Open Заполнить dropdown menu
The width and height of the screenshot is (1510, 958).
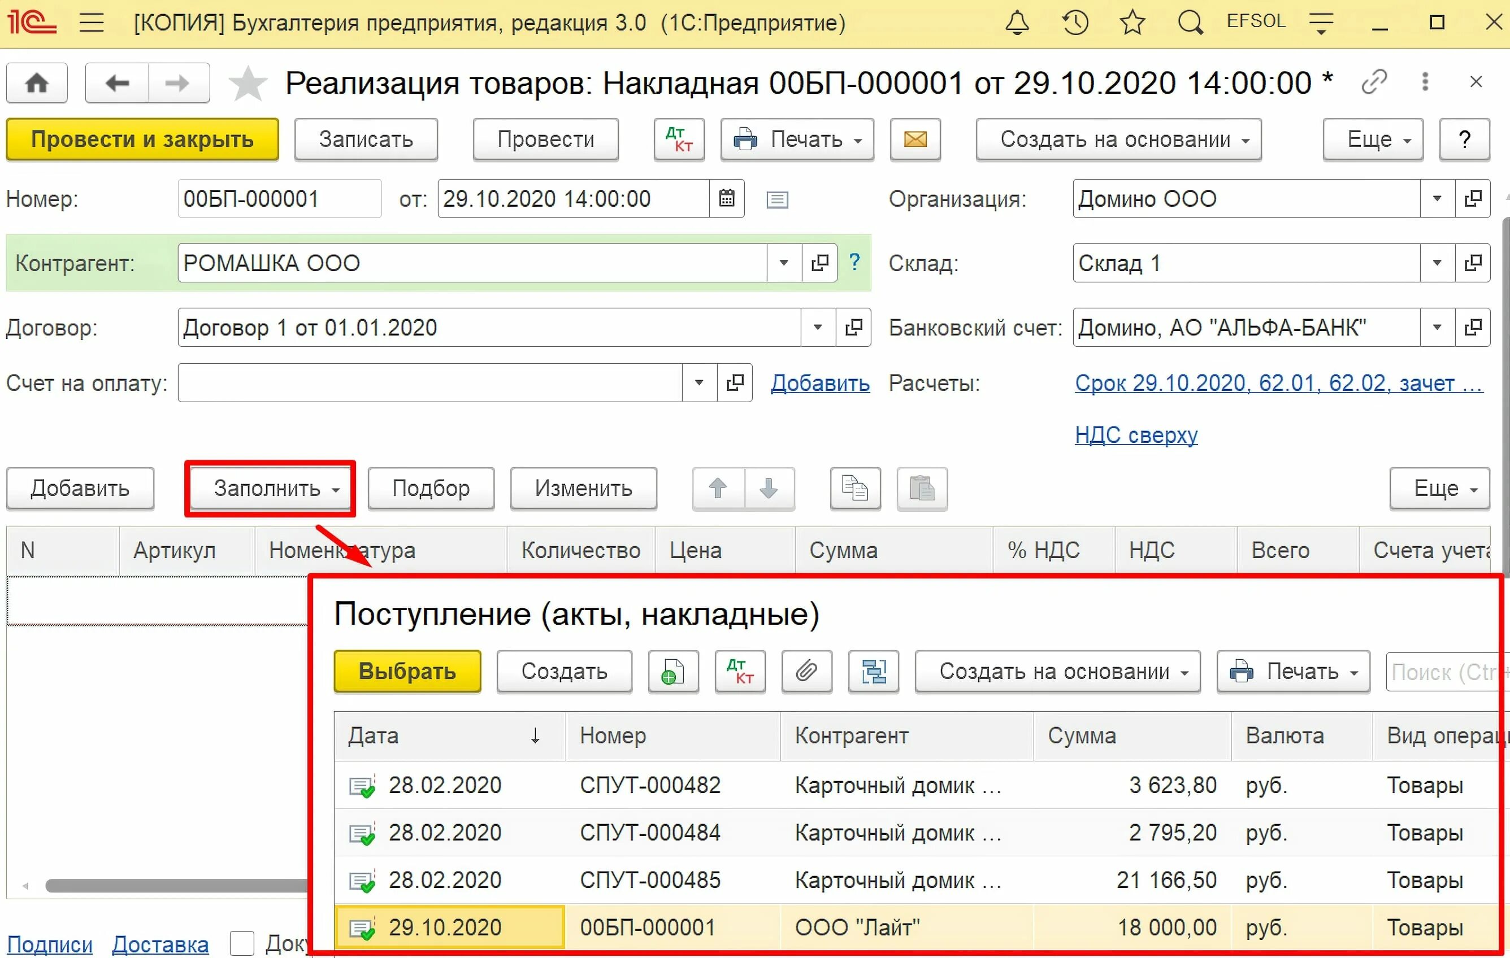pyautogui.click(x=270, y=489)
